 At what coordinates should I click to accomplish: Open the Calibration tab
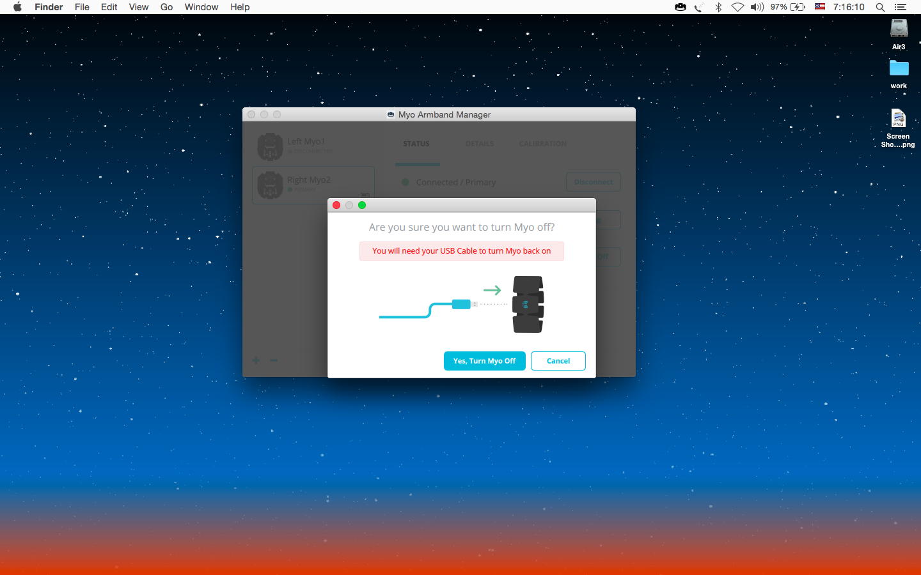543,144
